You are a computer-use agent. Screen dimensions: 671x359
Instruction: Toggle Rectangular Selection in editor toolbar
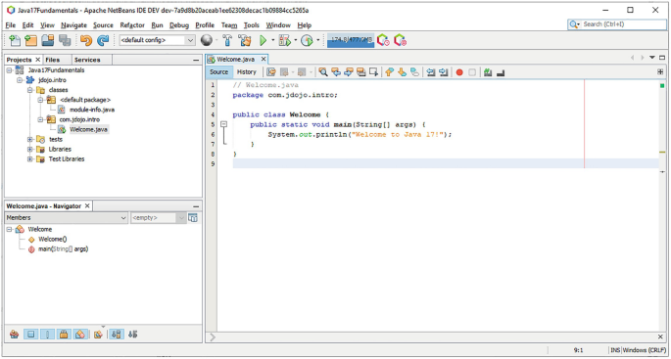(373, 72)
